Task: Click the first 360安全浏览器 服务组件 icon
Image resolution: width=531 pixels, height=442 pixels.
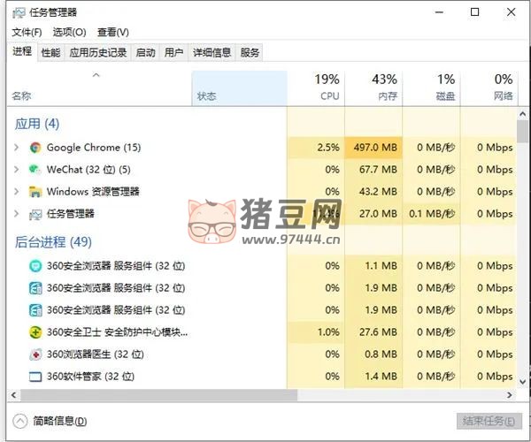Action: click(x=35, y=266)
